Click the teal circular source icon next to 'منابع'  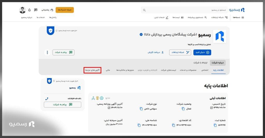[x=101, y=98]
